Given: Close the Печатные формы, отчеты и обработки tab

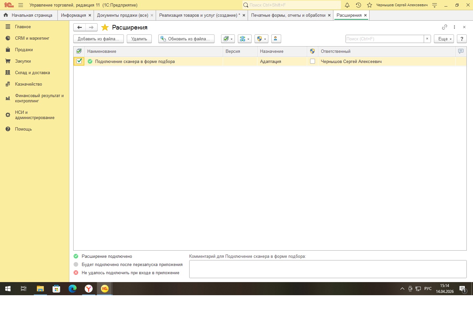Looking at the screenshot, I should coord(329,15).
